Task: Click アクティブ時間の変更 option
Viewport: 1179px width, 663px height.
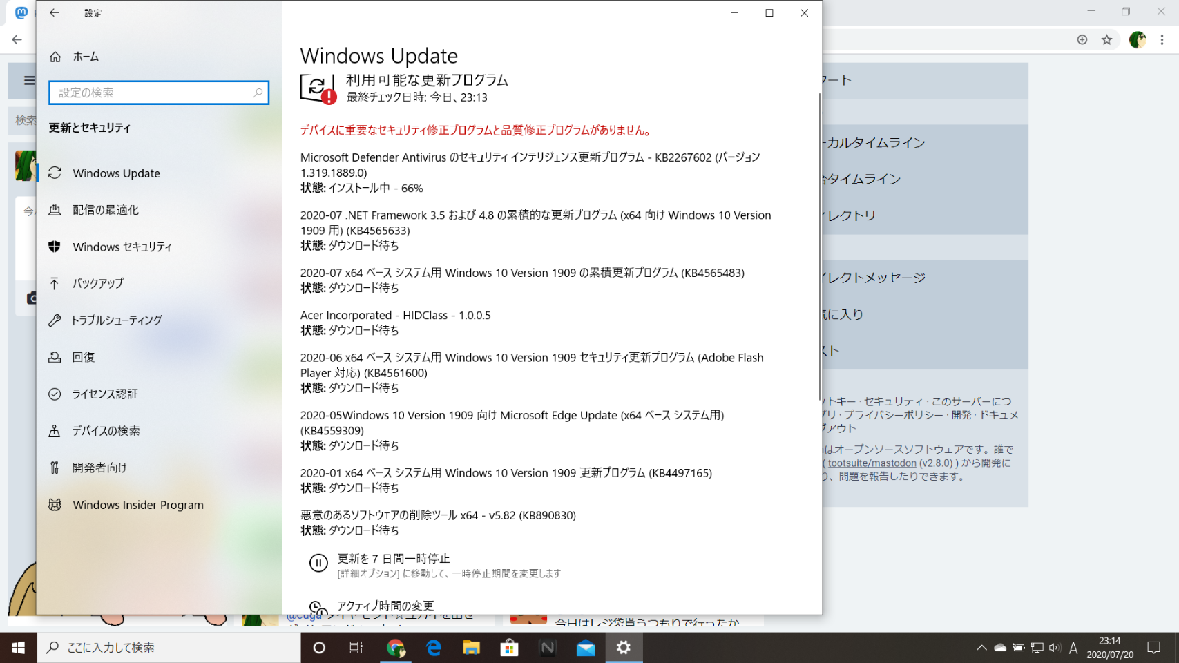Action: tap(385, 606)
